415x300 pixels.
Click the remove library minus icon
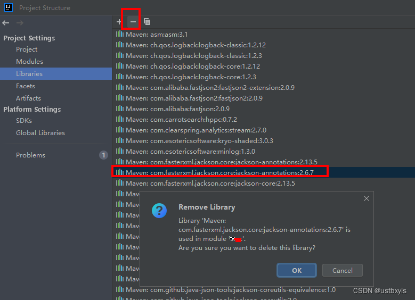[x=133, y=22]
